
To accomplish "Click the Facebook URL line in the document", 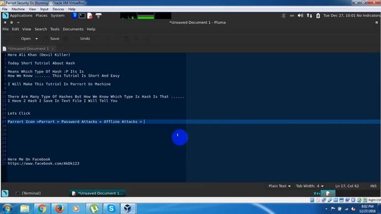I will pyautogui.click(x=43, y=163).
